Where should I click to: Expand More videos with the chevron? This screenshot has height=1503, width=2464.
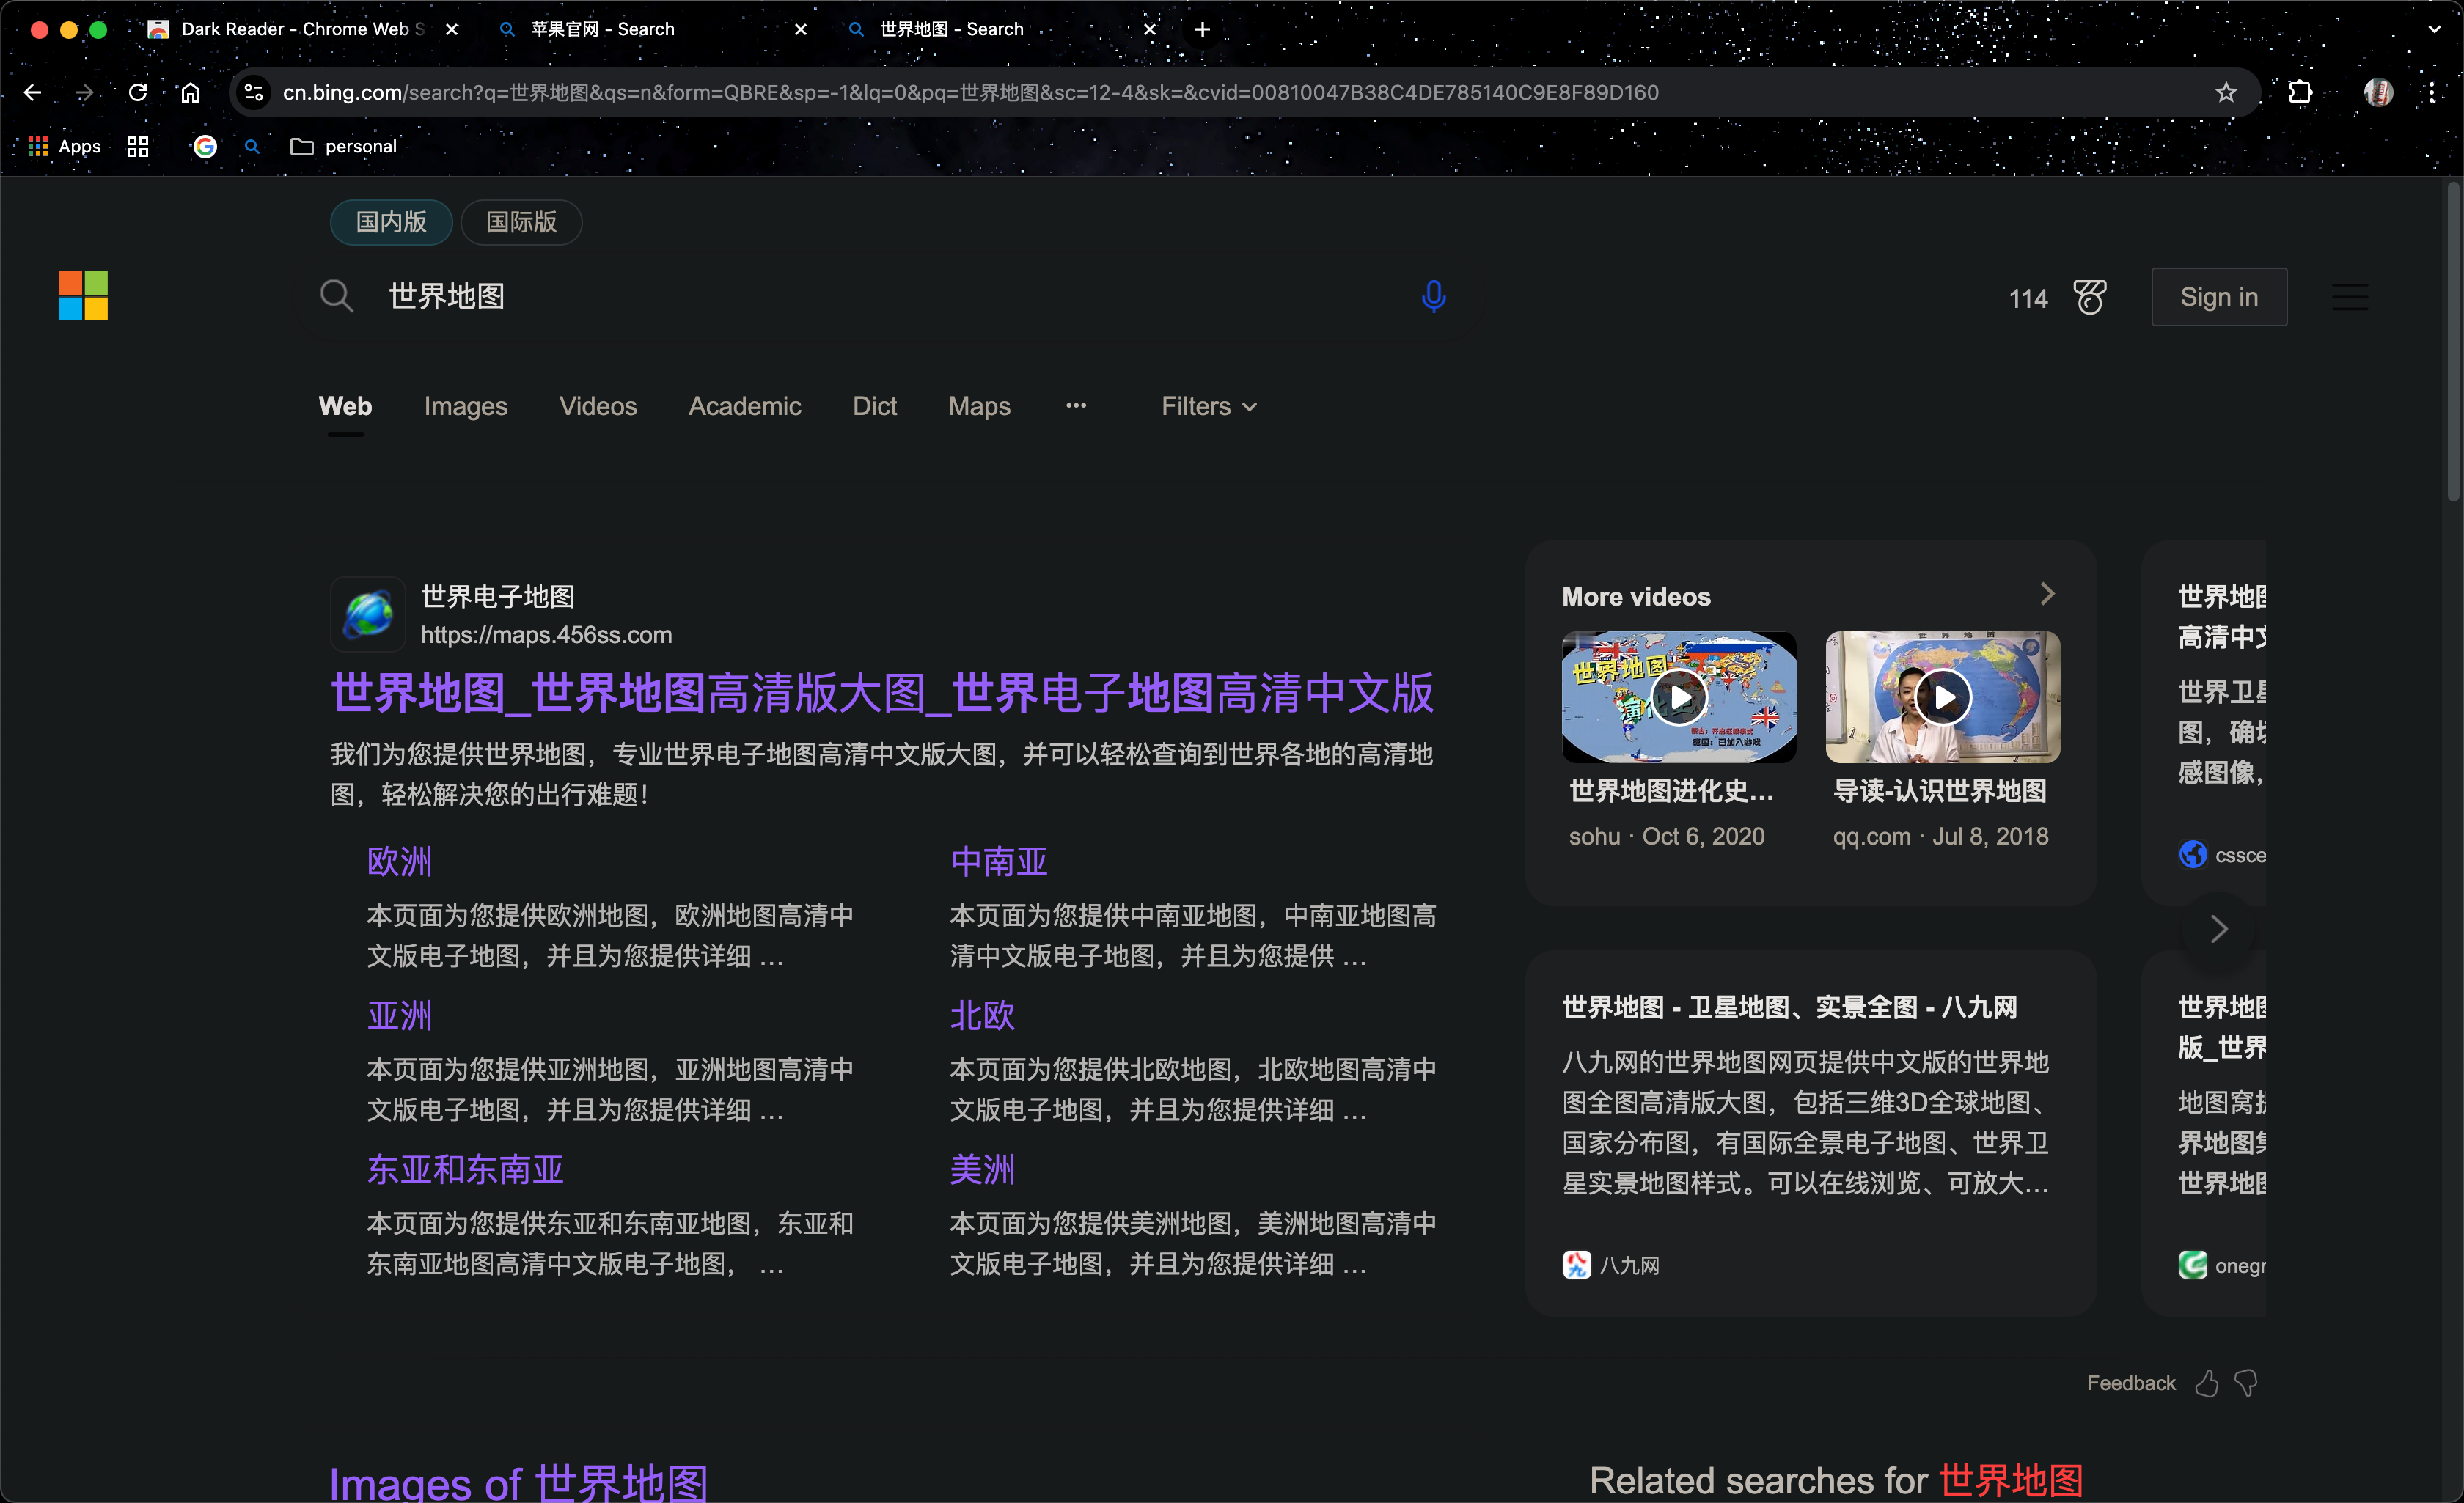click(2047, 595)
